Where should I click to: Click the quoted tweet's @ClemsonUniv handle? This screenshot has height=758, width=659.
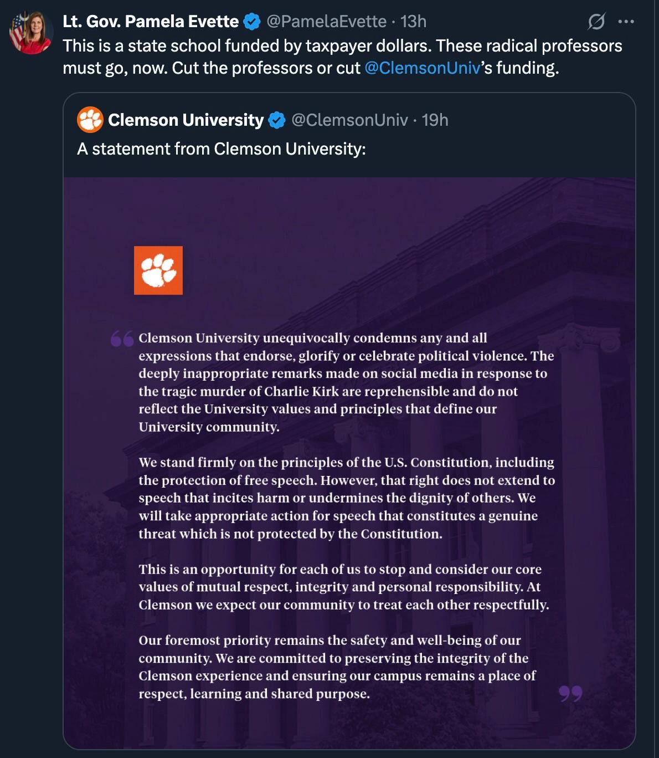pos(349,120)
